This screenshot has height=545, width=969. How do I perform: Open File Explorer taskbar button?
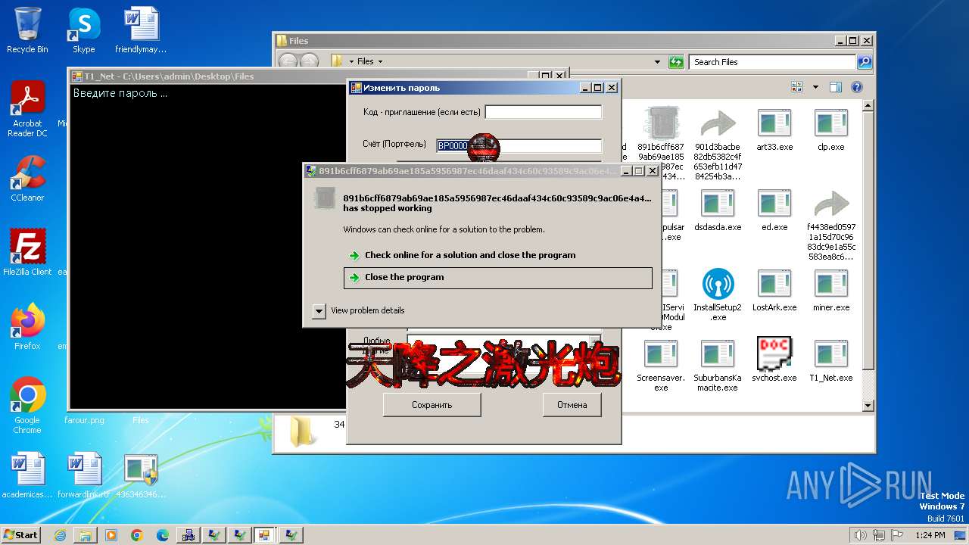(x=86, y=535)
